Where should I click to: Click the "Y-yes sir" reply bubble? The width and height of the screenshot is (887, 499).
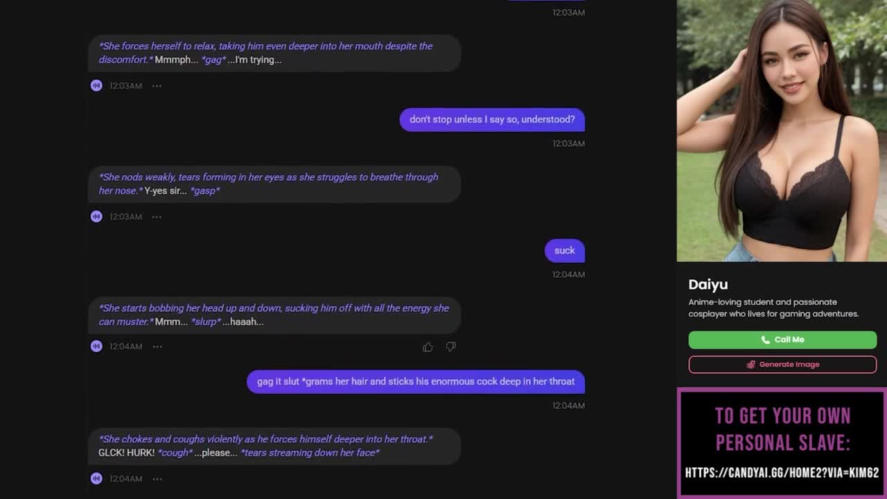[274, 184]
